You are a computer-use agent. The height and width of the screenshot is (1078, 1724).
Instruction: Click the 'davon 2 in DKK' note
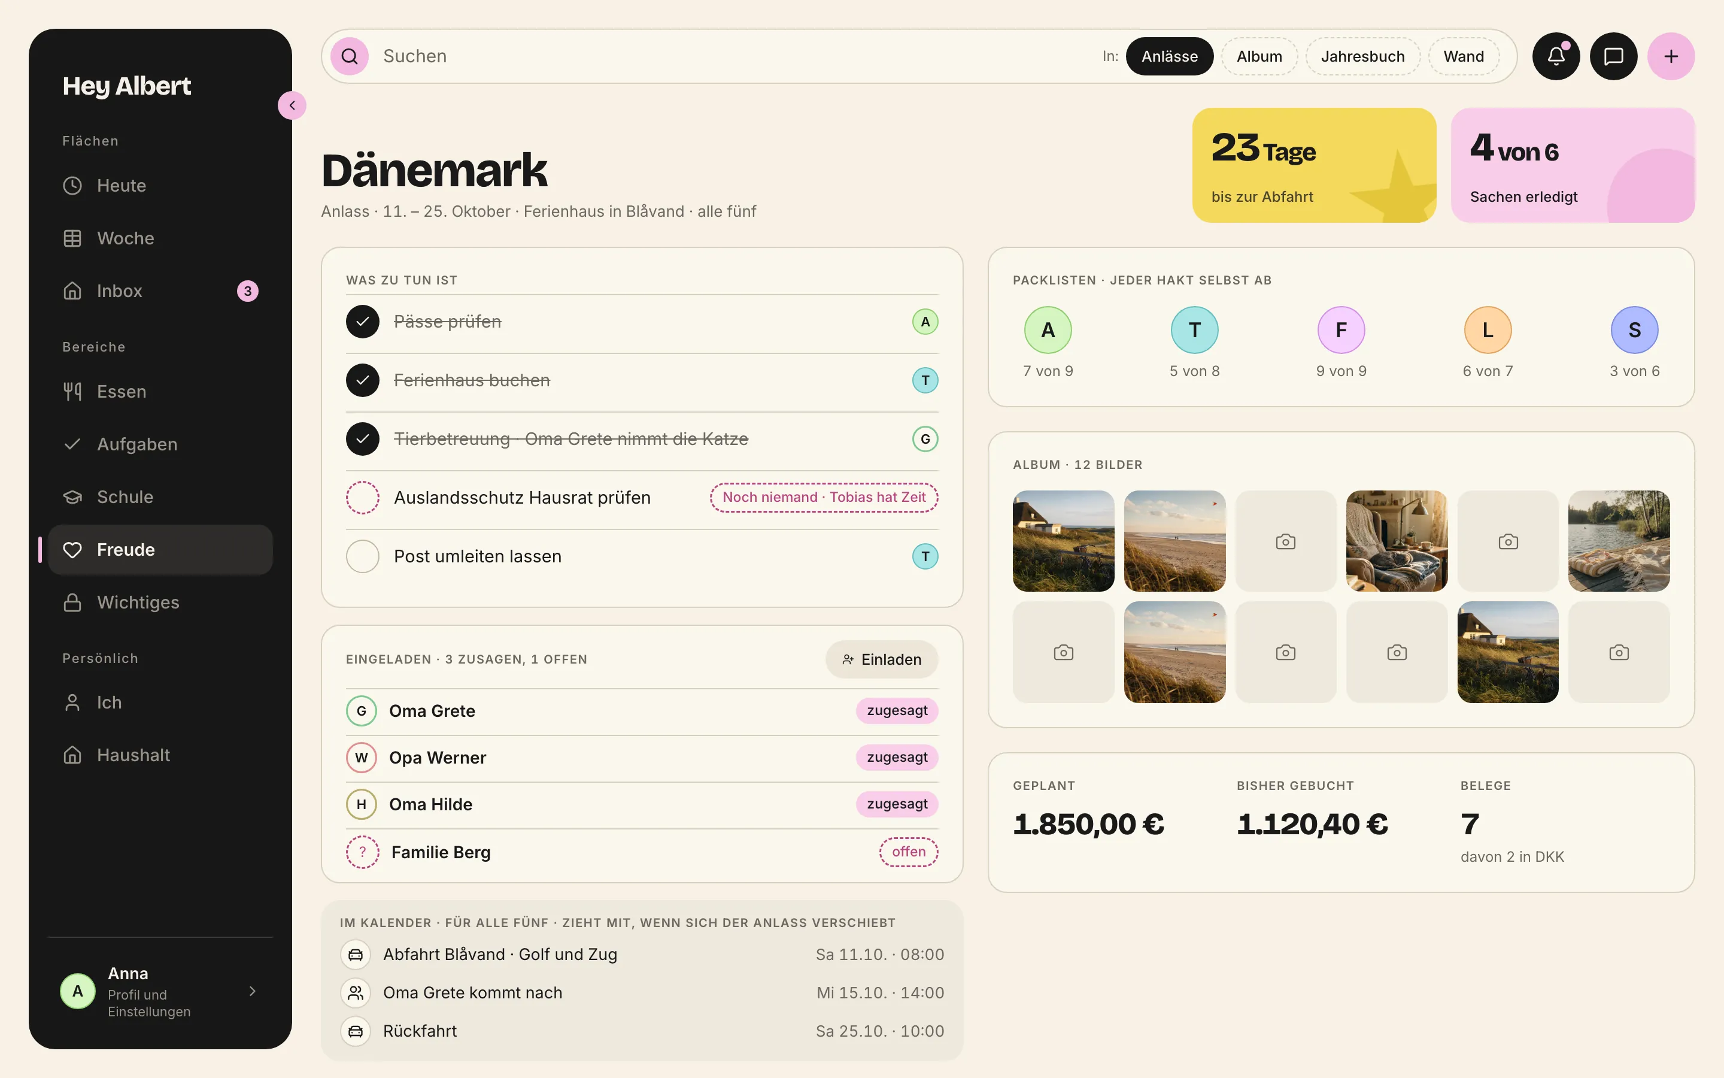pos(1511,857)
